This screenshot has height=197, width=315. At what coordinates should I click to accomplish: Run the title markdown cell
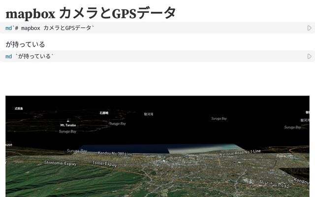(309, 28)
